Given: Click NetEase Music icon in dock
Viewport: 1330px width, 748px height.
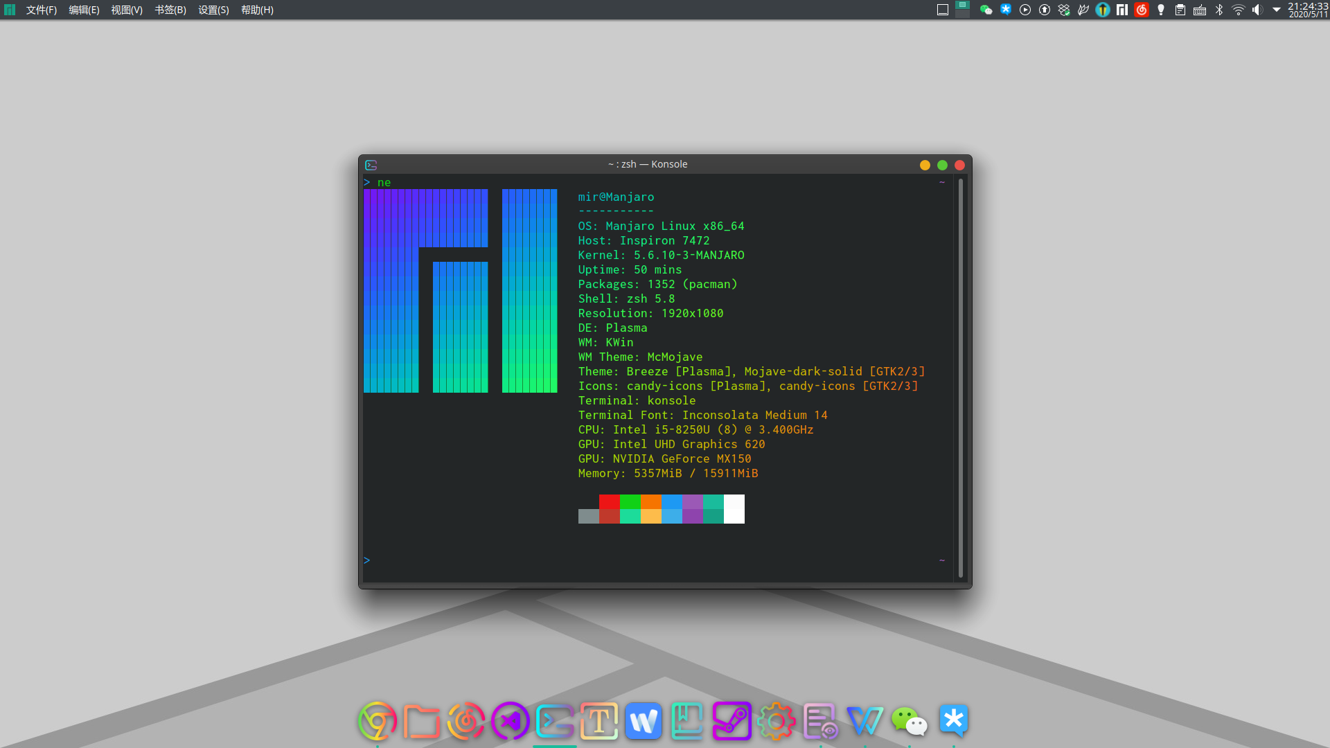Looking at the screenshot, I should coord(466,721).
